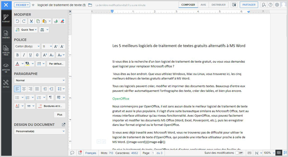
Task: Switch to Distribuer mode
Action: coord(218,5)
